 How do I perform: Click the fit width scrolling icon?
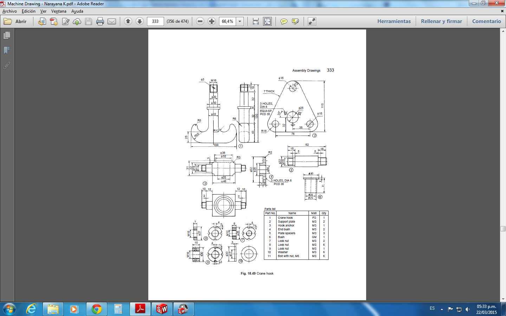pyautogui.click(x=256, y=21)
